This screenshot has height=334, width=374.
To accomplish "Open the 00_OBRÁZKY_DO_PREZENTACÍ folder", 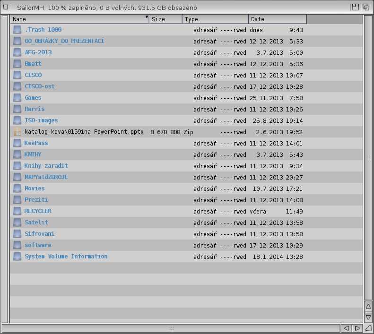I will coord(64,41).
